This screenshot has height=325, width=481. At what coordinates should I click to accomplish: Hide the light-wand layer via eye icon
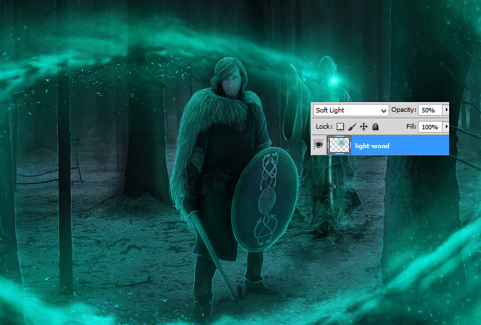(319, 145)
